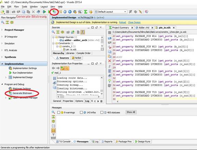Click Add Sources icon in Sources panel

(x=73, y=32)
